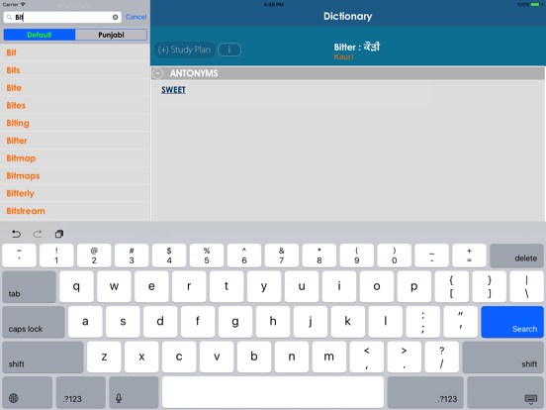Tap the number 1 key
546x410 pixels.
[x=56, y=256]
